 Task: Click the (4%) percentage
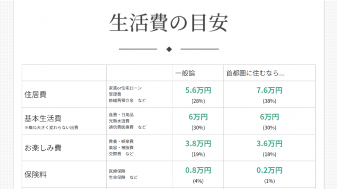(x=198, y=181)
